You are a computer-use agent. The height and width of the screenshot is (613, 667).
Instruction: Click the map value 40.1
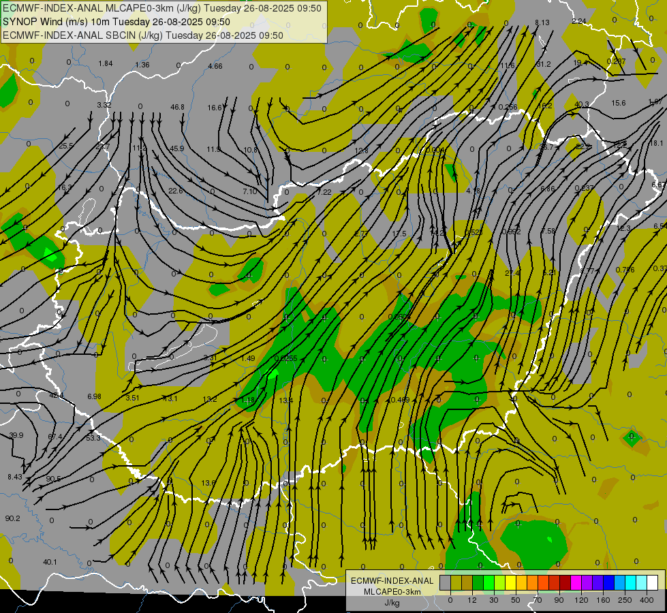coord(50,563)
